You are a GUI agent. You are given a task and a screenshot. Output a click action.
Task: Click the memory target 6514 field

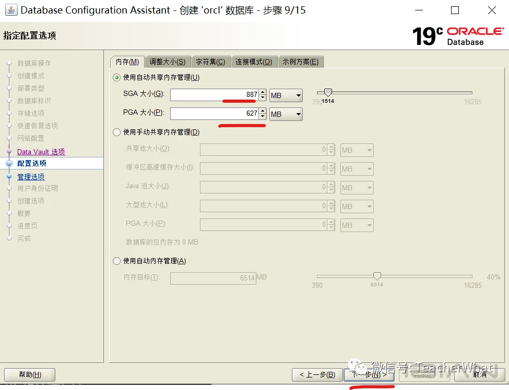(x=214, y=278)
